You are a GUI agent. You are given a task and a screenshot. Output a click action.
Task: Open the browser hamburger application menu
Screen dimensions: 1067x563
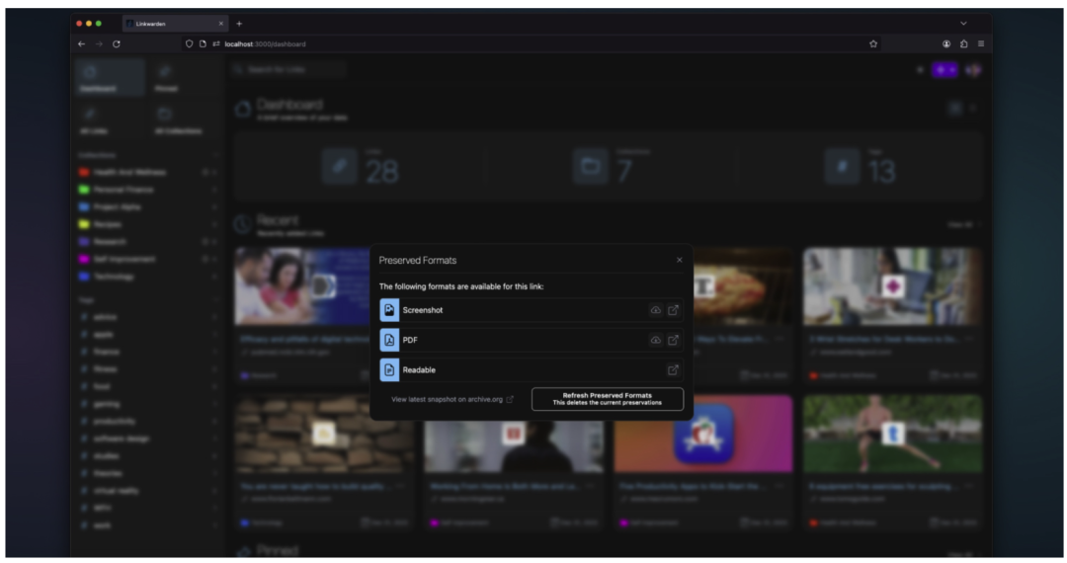tap(980, 43)
